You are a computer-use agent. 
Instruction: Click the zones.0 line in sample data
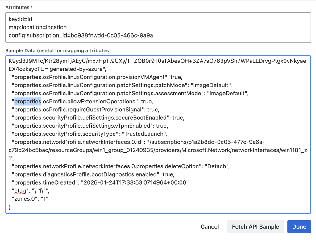coord(30,199)
